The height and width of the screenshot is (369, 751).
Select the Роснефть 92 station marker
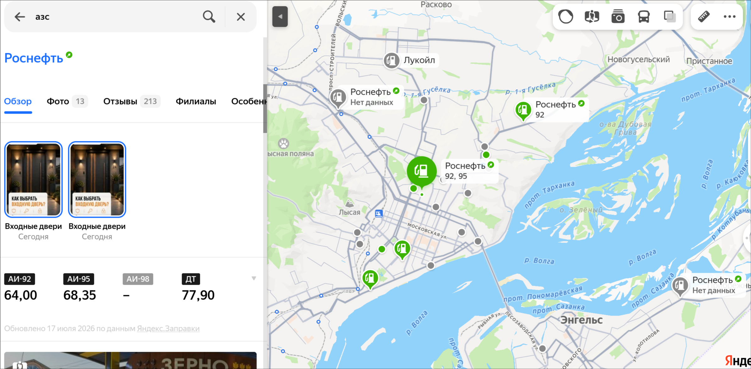tap(523, 111)
